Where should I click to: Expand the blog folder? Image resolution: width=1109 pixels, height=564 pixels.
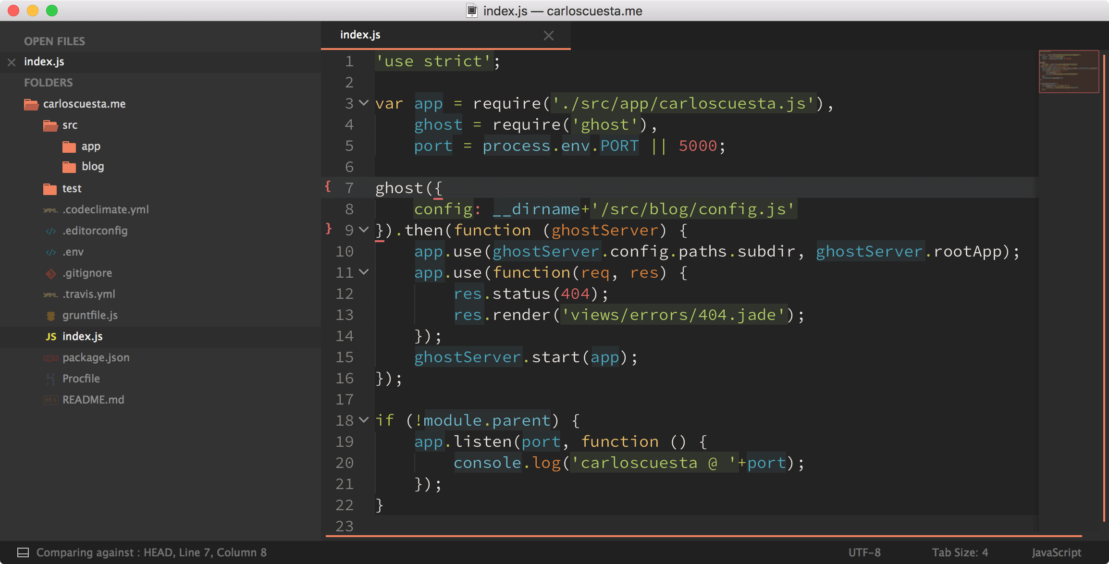click(93, 167)
